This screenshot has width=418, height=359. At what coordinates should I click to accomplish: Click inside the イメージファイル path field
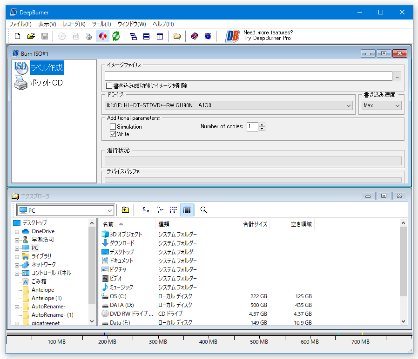tap(249, 76)
